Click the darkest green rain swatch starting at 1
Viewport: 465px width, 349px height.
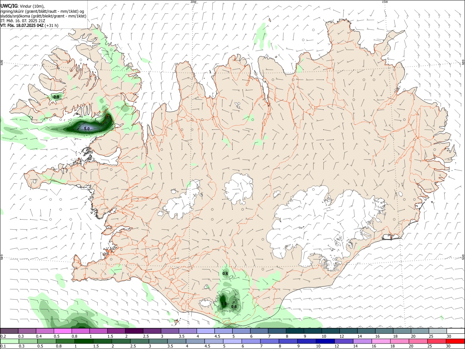pyautogui.click(x=84, y=341)
